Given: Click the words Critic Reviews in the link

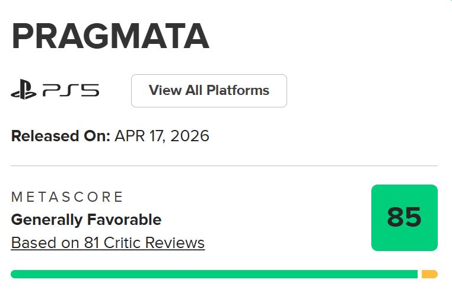Looking at the screenshot, I should pos(155,243).
